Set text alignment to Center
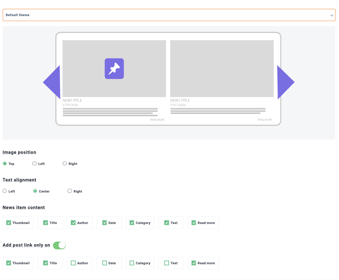Viewport: 339px width, 280px height. 35,191
